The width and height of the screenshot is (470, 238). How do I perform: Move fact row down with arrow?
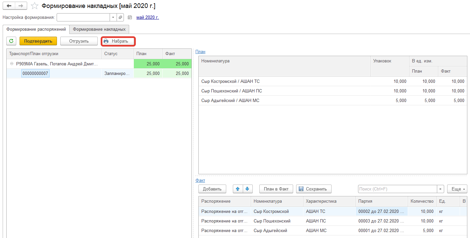tap(248, 189)
